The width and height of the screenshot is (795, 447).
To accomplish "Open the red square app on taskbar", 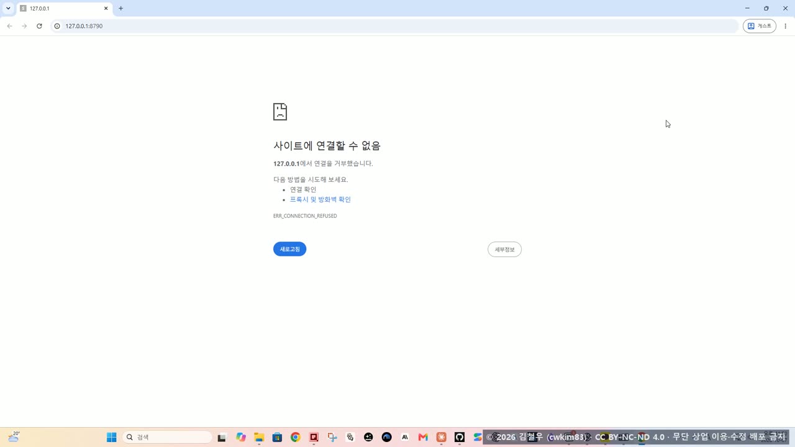I will tap(314, 437).
